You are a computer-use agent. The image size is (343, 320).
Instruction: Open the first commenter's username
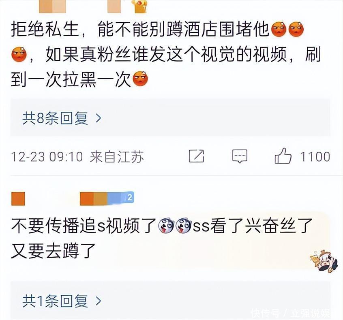(52, 6)
